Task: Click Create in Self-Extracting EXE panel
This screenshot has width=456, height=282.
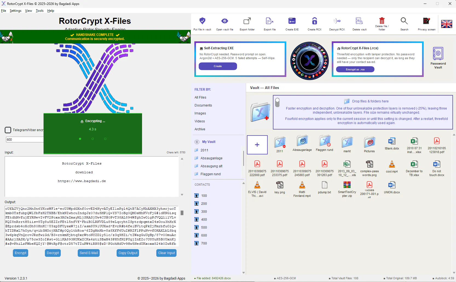Action: (x=218, y=66)
